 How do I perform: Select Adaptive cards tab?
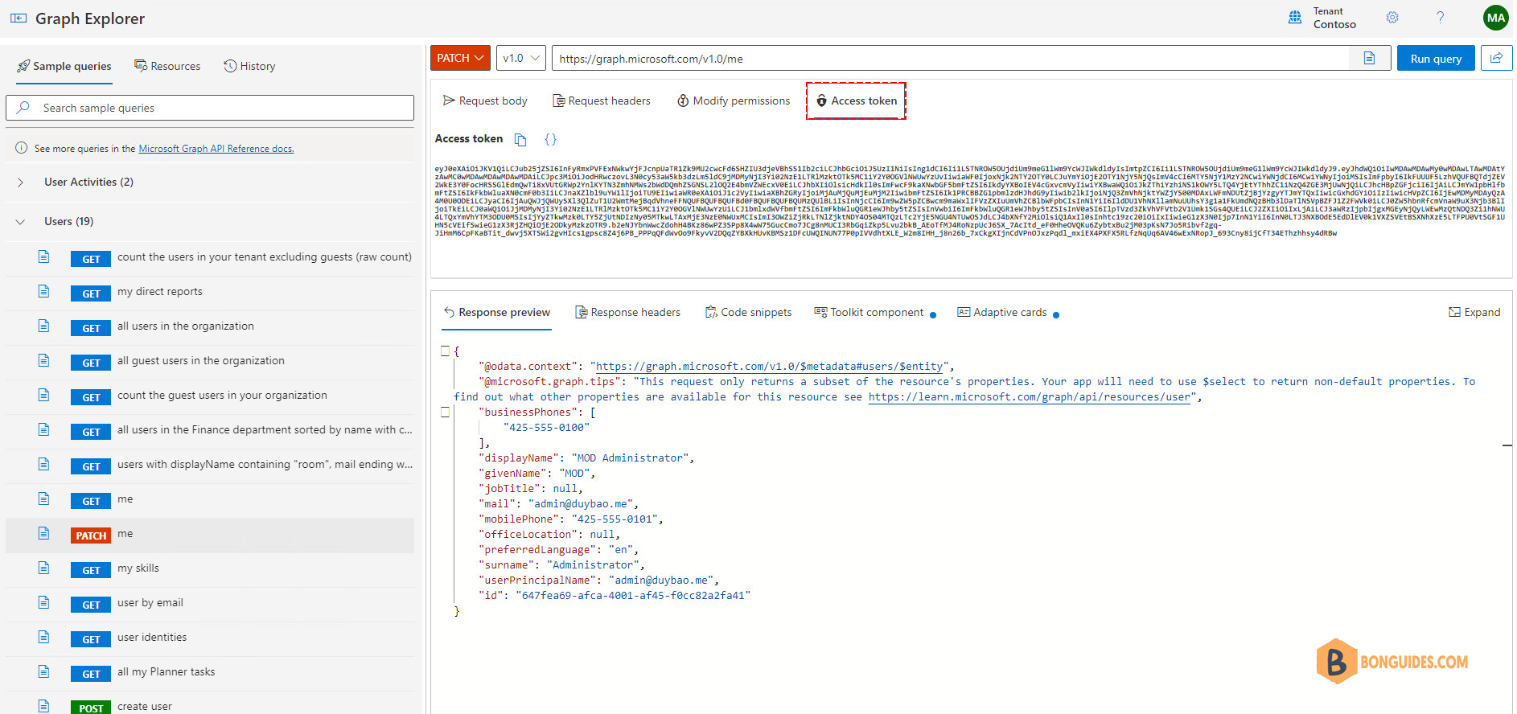1008,312
